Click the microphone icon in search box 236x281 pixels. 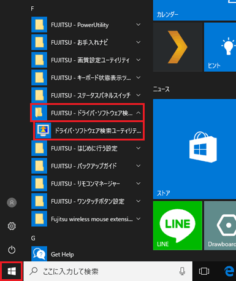pos(182,271)
